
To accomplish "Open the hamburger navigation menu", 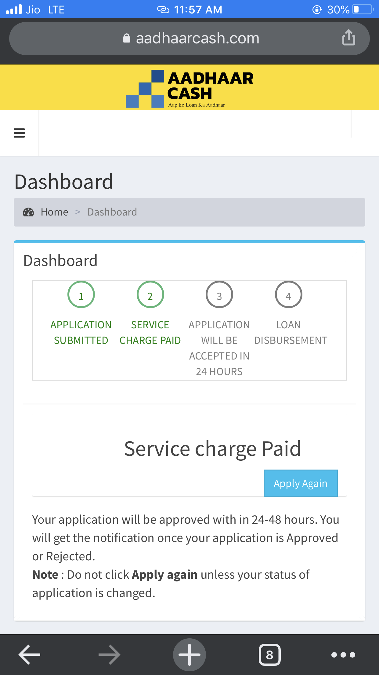I will [19, 133].
